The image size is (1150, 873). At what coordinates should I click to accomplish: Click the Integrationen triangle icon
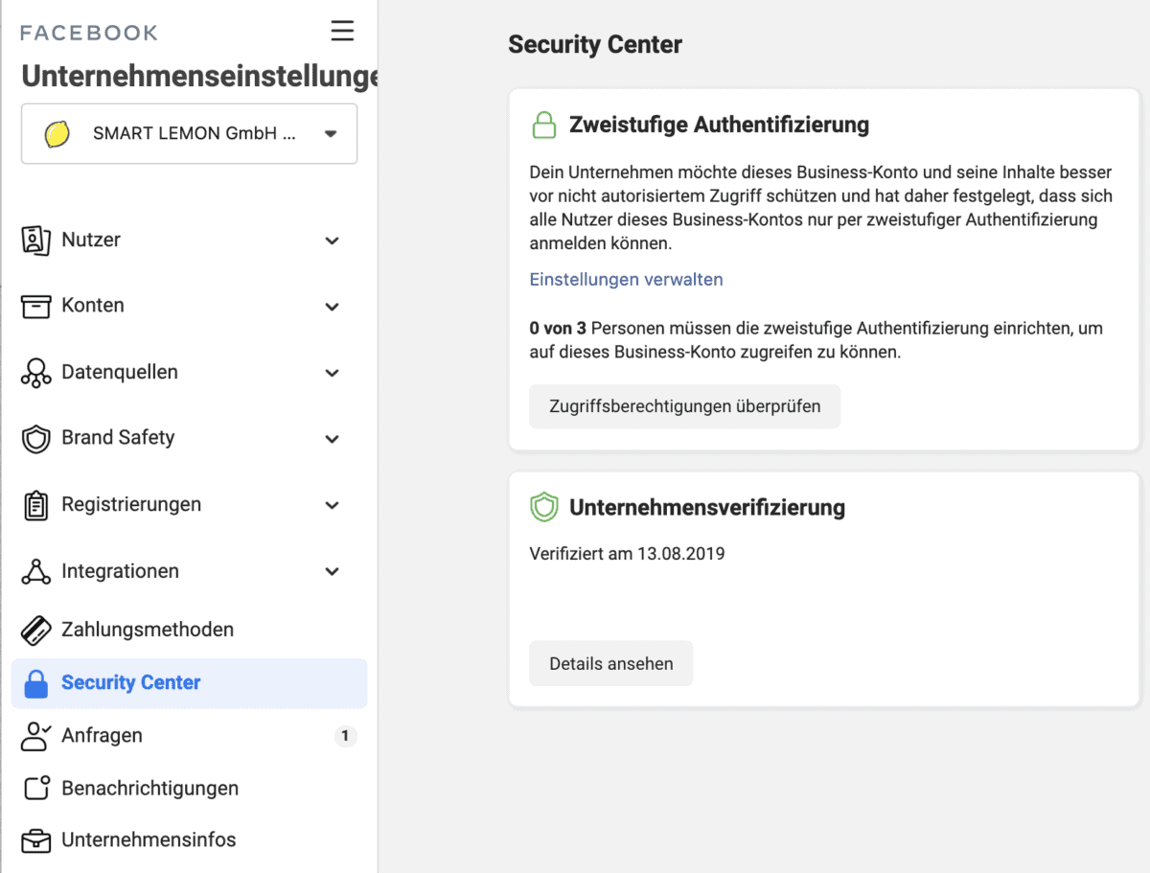click(x=35, y=571)
